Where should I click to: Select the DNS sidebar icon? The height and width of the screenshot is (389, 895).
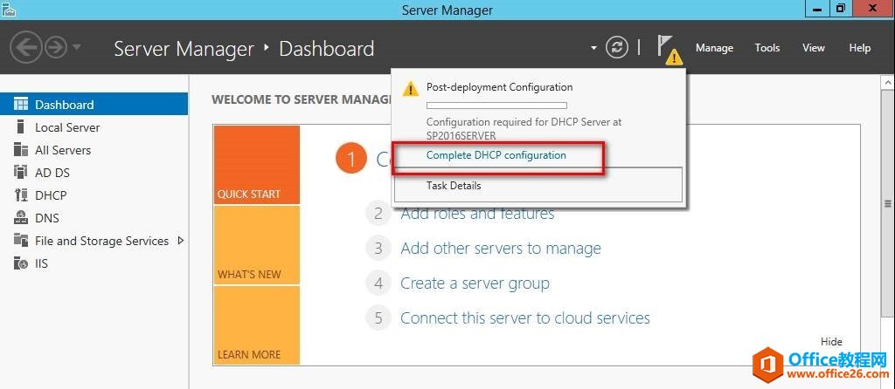(21, 218)
